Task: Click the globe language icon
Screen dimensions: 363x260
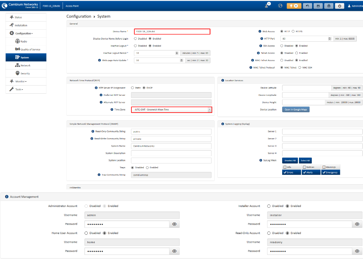Action: pos(280,6)
